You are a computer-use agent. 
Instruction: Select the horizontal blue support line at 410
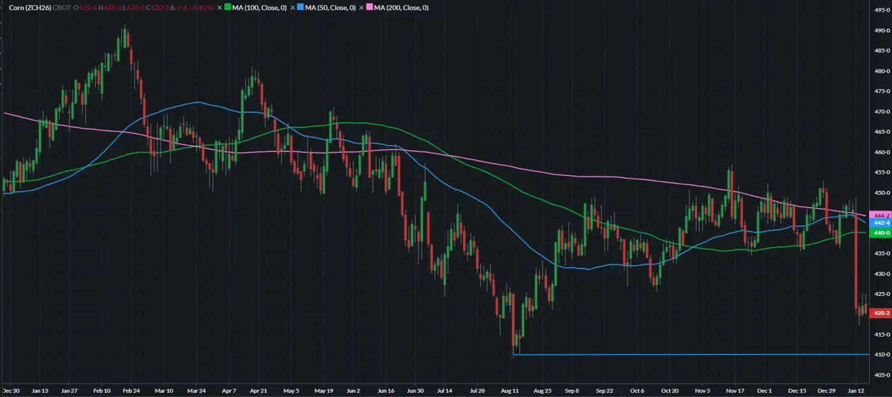click(x=637, y=354)
